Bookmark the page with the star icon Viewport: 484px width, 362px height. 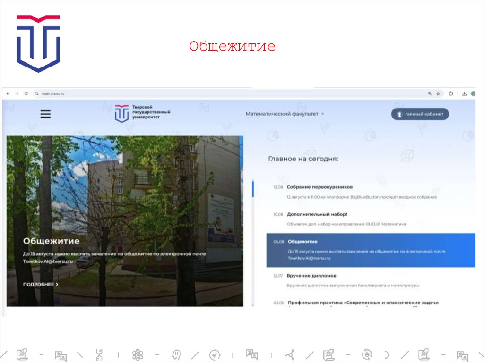click(x=438, y=94)
